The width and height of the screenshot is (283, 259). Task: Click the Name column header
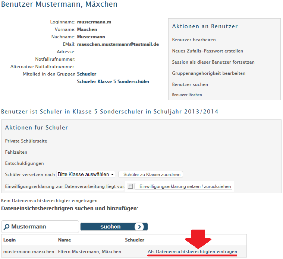[65, 240]
